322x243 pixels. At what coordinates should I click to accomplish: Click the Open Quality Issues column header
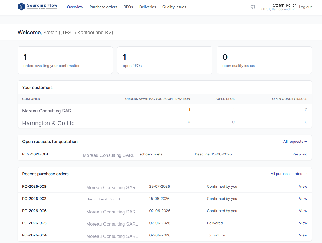coord(290,99)
